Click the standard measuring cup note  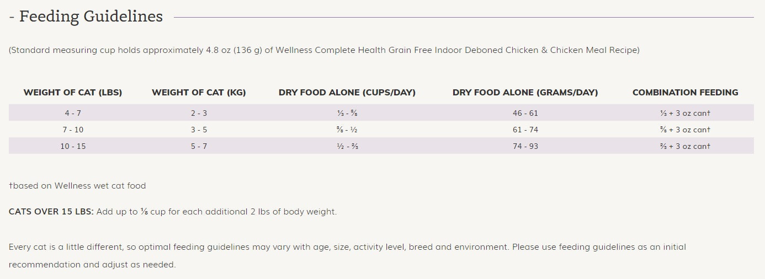pos(324,50)
